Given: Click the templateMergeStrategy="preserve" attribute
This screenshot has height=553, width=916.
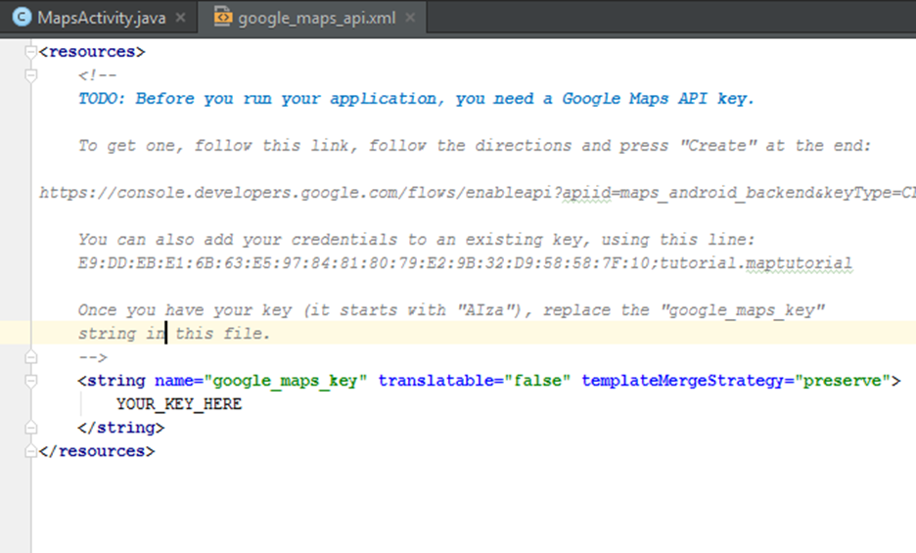Looking at the screenshot, I should click(735, 381).
